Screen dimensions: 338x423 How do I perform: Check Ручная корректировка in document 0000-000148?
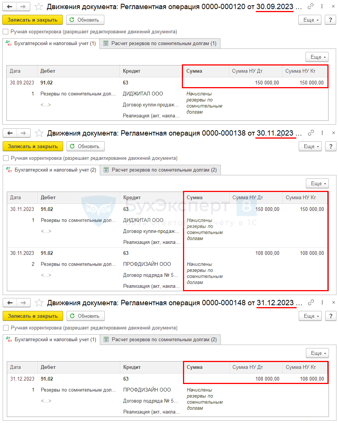point(6,328)
